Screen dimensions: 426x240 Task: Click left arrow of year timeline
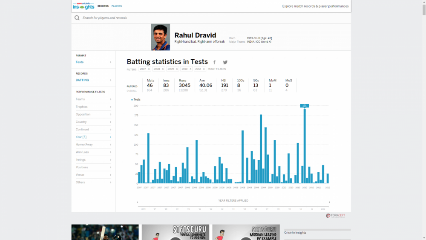(x=137, y=202)
